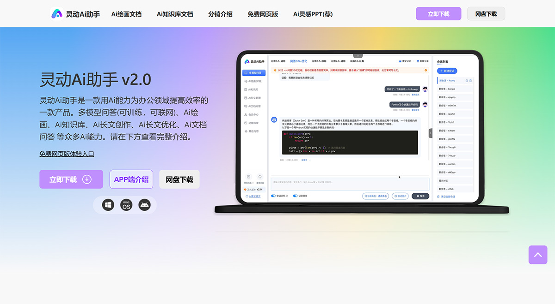Open the Ai绘画SD版 tool
The width and height of the screenshot is (555, 304).
253,82
